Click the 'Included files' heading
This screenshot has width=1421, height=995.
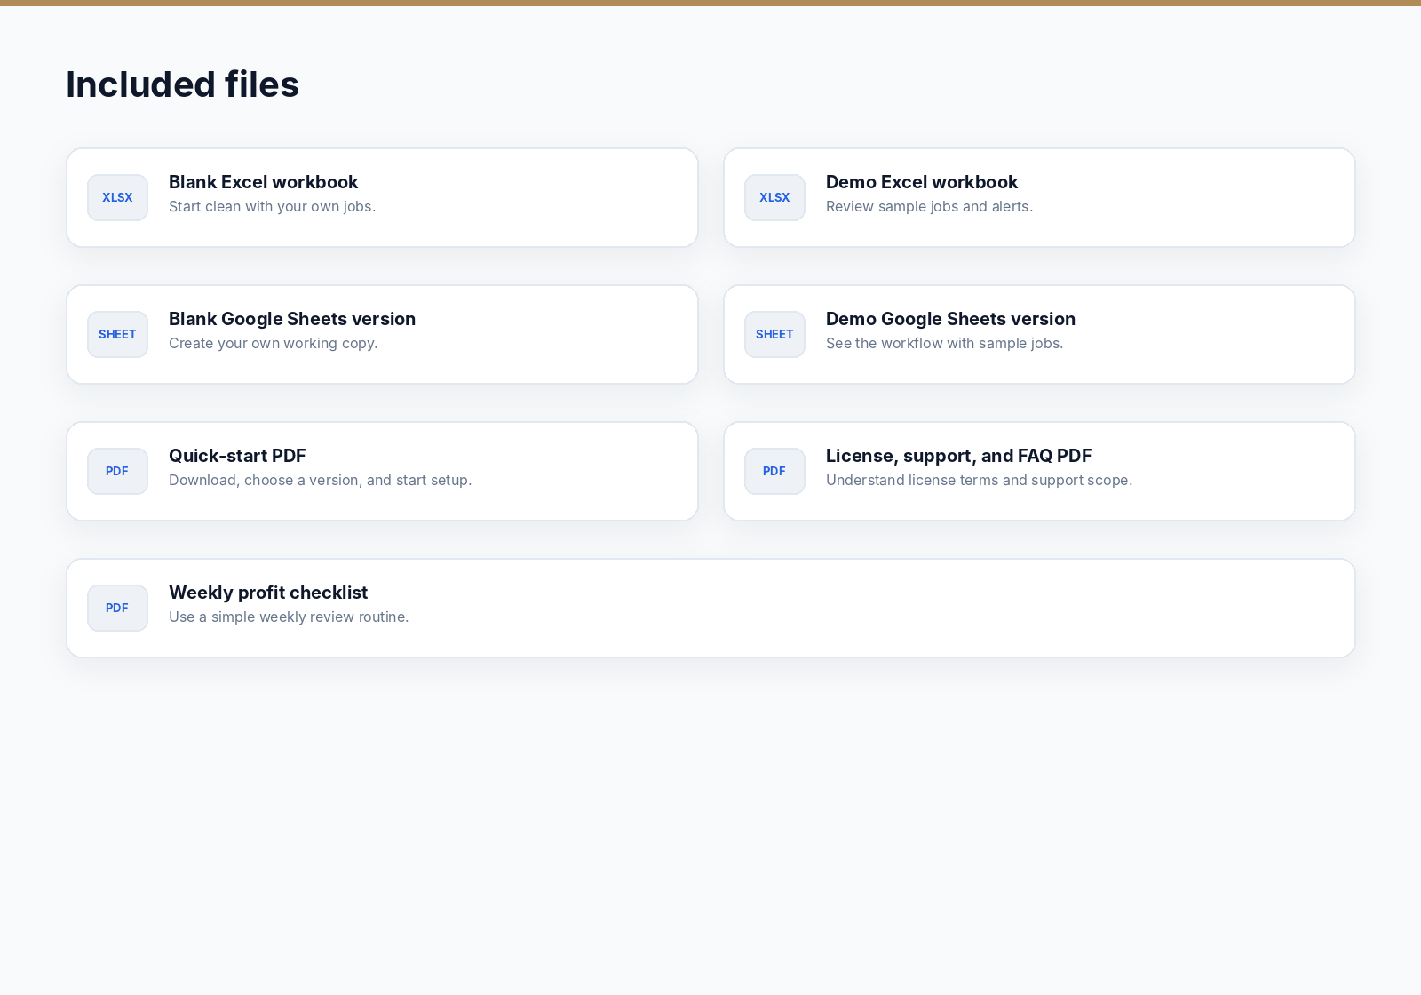click(x=183, y=84)
